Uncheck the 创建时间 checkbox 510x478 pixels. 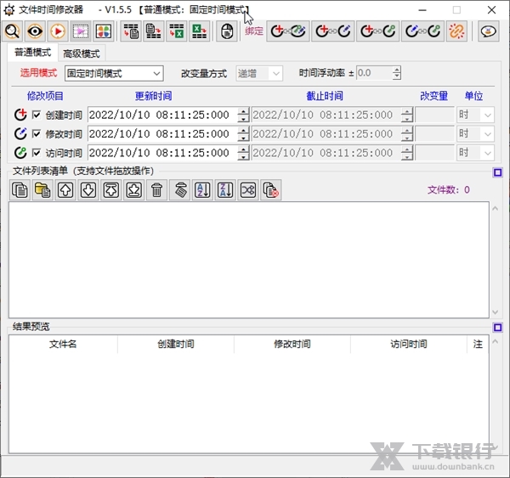[x=37, y=115]
